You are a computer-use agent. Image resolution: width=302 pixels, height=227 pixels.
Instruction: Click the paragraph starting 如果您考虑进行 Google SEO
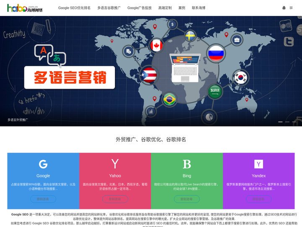[x=154, y=224]
